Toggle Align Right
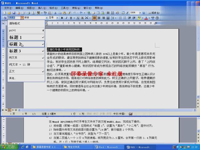The width and height of the screenshot is (200, 150). [103, 18]
